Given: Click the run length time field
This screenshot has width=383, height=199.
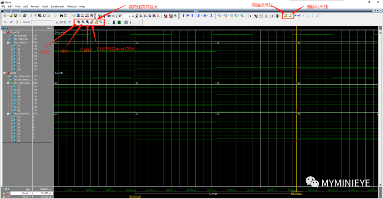Looking at the screenshot, I should pyautogui.click(x=129, y=16).
